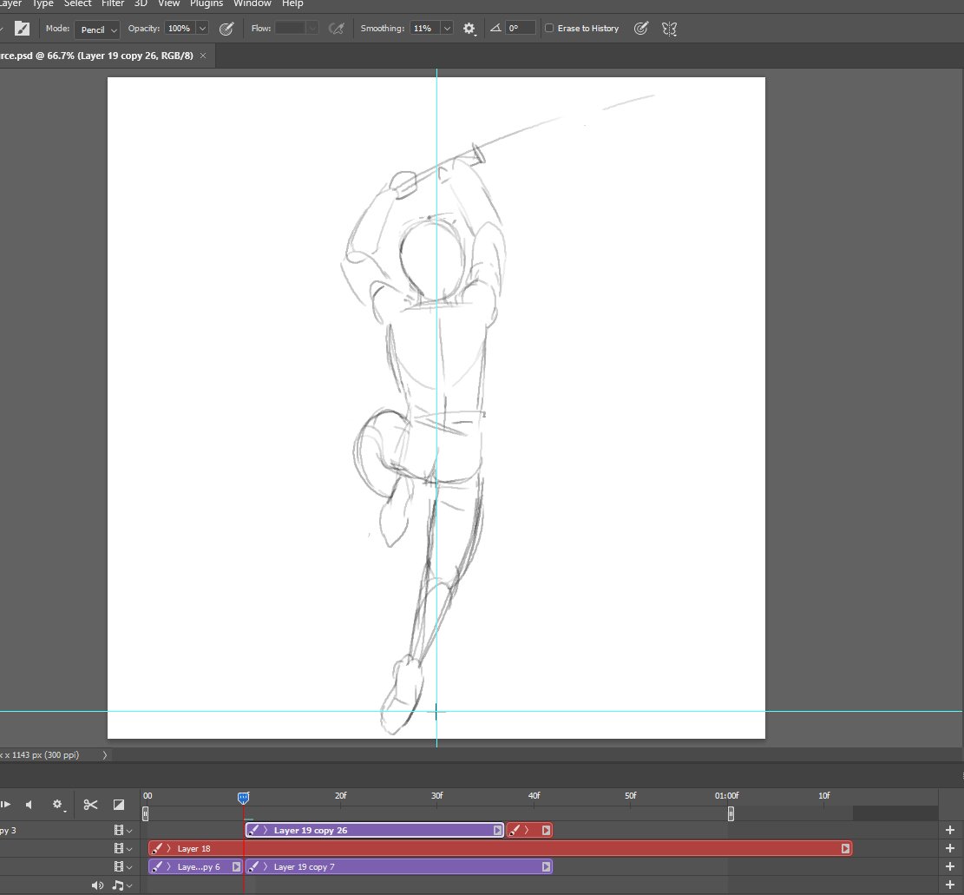
Task: Close the .psd document tab
Action: point(203,56)
